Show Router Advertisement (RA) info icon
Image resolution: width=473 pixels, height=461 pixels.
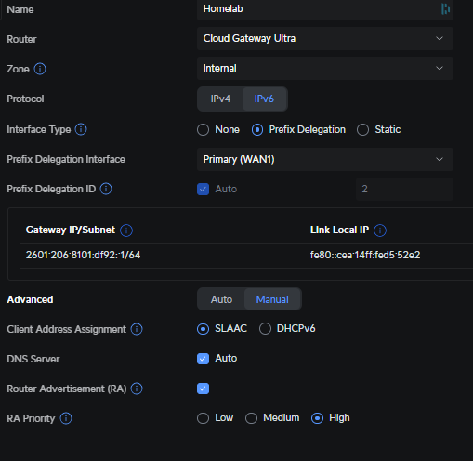137,389
